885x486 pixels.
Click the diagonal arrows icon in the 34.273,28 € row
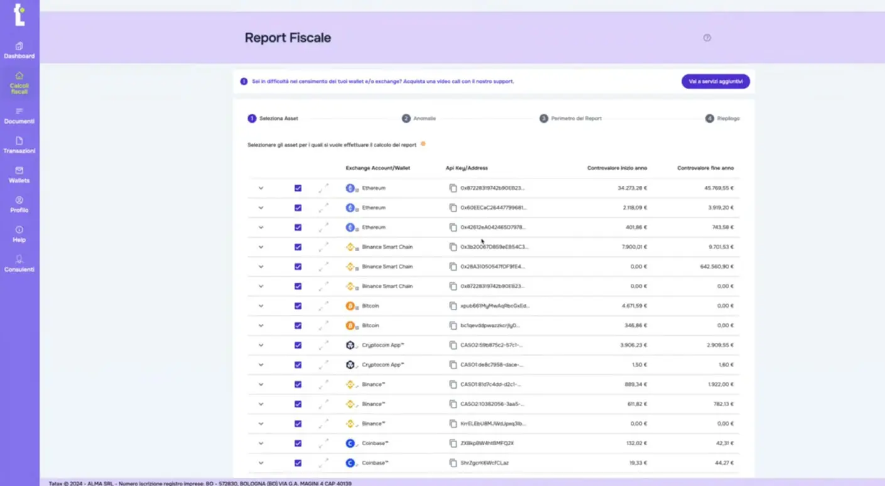(323, 188)
